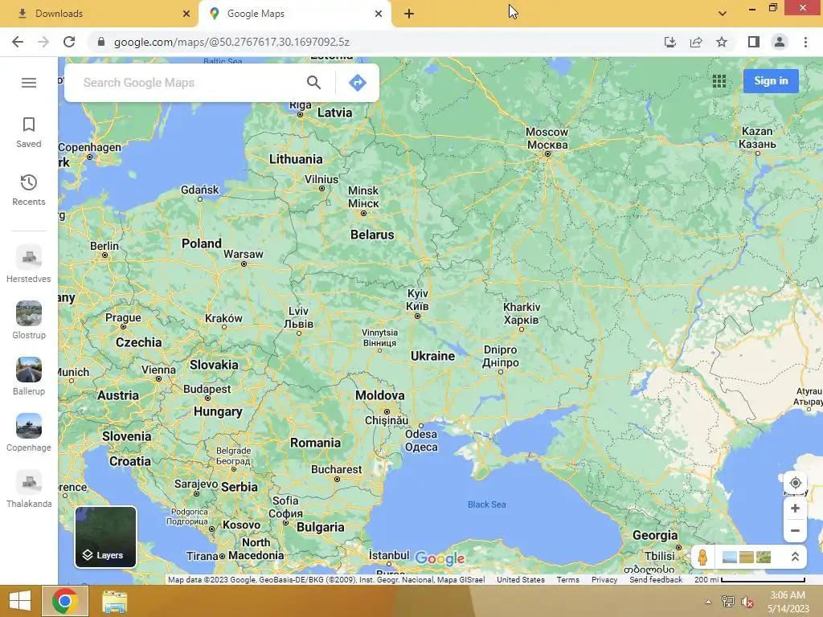Expand the imagery strip with double chevron

[795, 557]
